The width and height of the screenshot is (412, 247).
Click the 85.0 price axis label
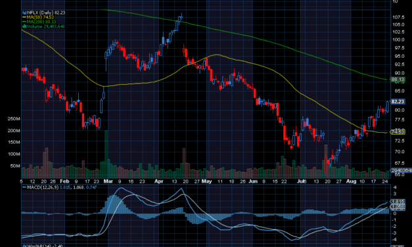click(399, 91)
